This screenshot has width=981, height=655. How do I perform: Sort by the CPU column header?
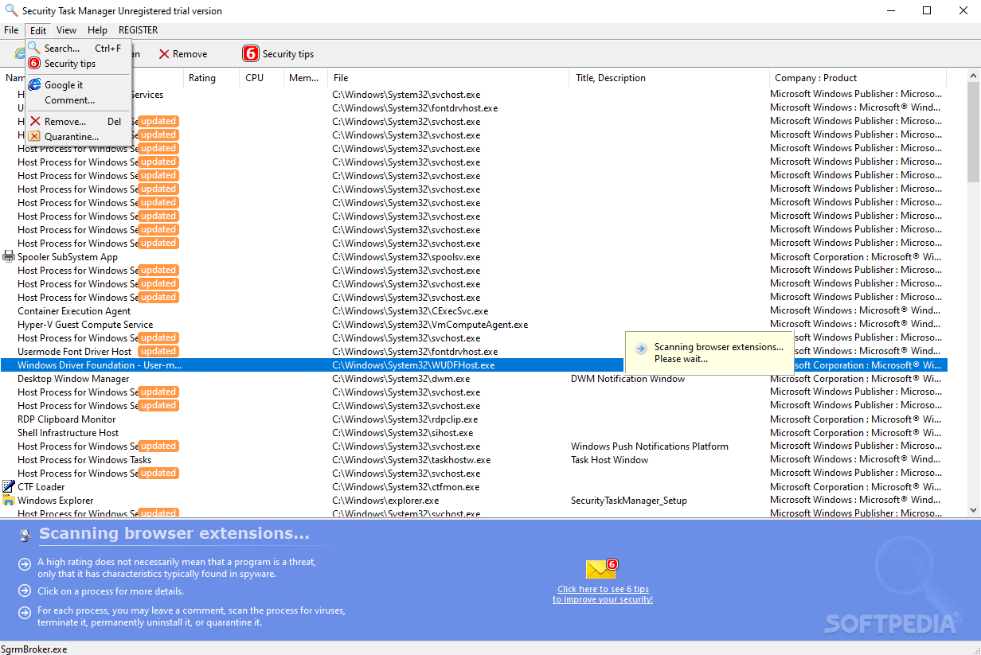coord(261,78)
